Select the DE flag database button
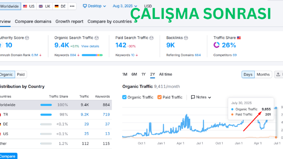283x159 pixels. (x=60, y=6)
